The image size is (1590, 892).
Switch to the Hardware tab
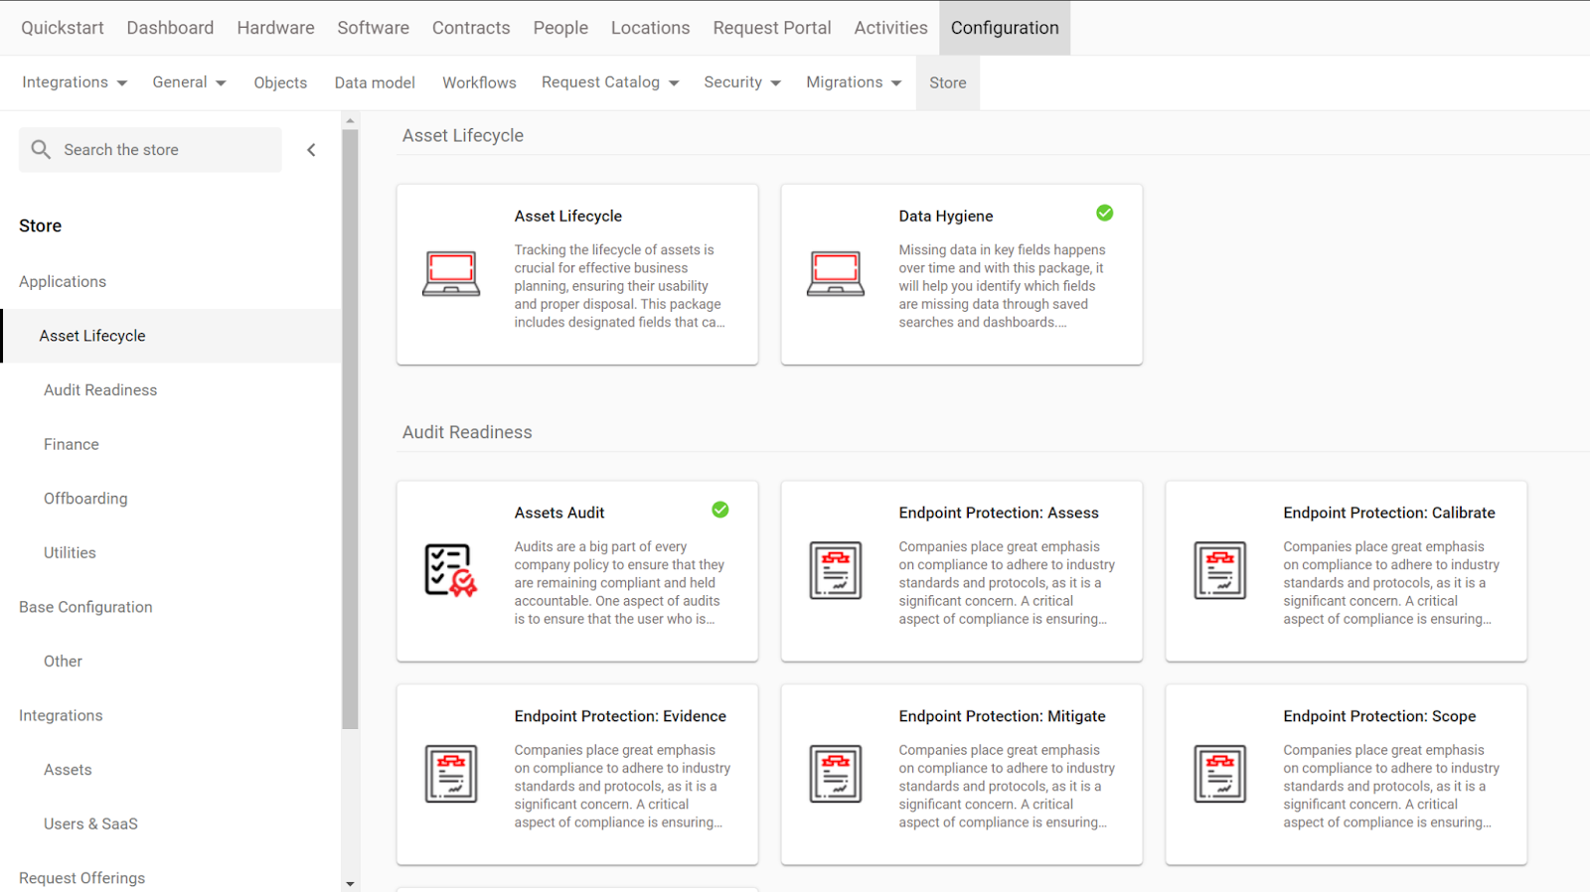pyautogui.click(x=275, y=28)
